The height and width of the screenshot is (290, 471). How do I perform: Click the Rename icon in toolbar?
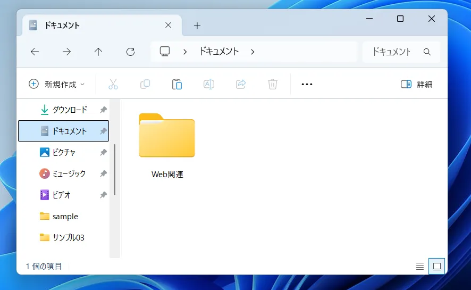pyautogui.click(x=209, y=84)
